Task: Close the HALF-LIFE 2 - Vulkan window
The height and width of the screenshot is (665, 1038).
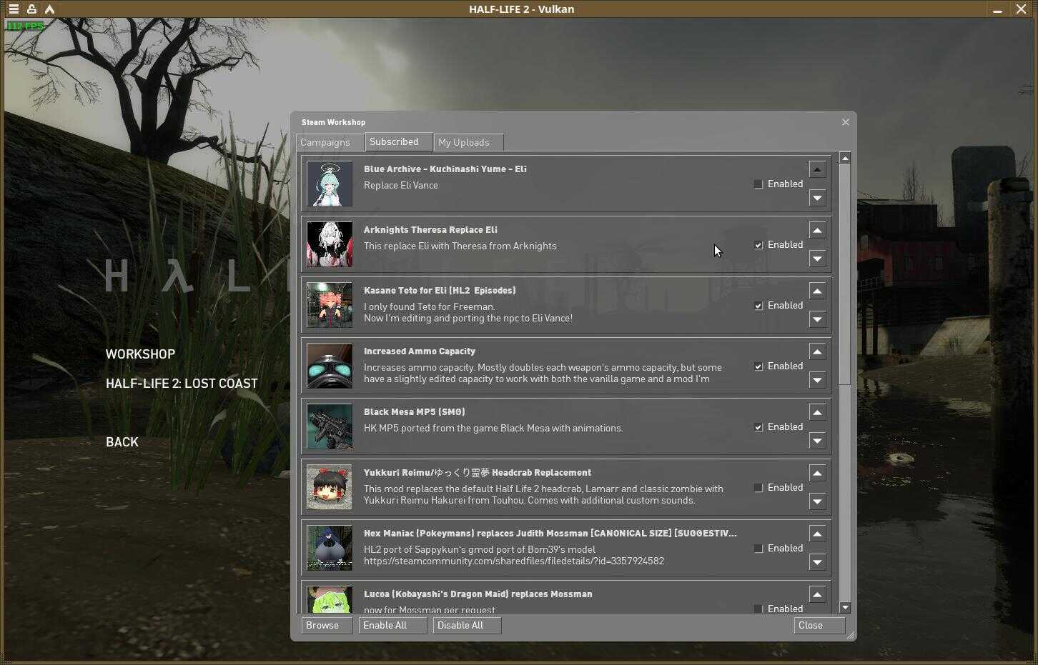Action: 1021,9
